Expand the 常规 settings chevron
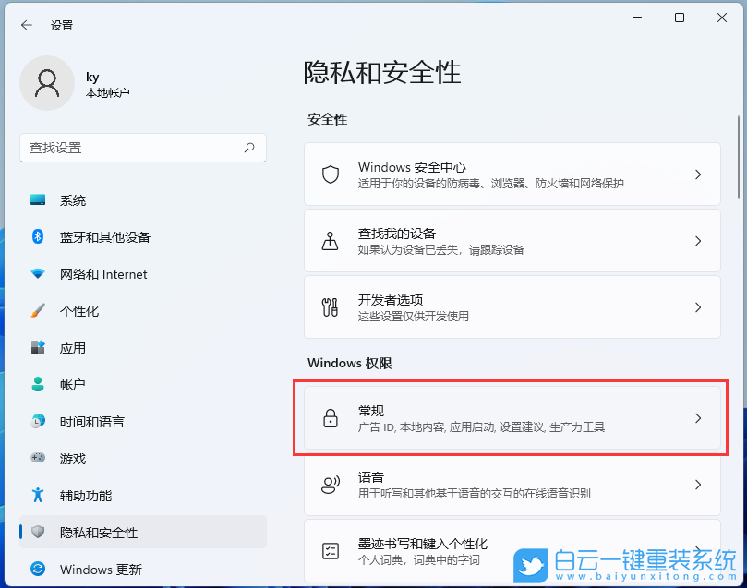The width and height of the screenshot is (747, 588). click(698, 418)
